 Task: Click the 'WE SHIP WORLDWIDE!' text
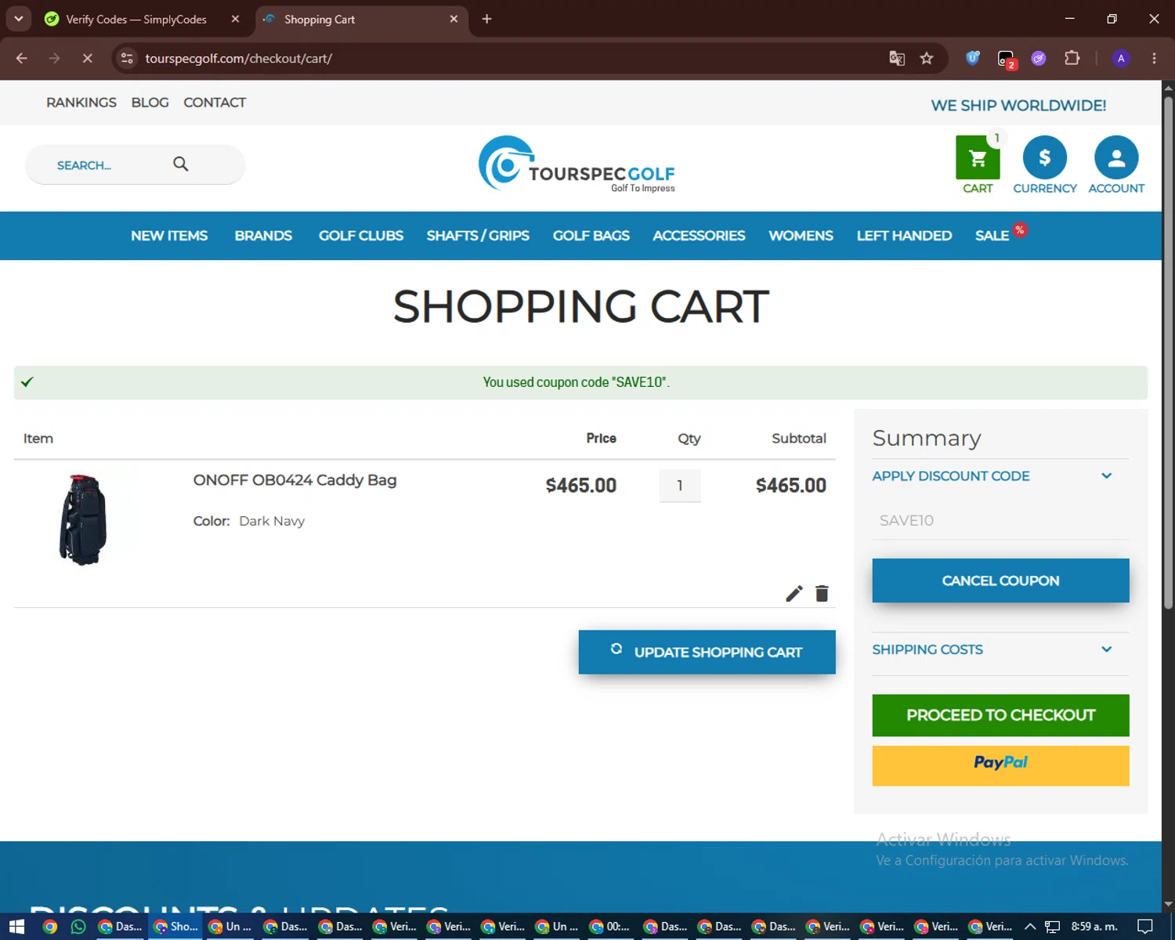(1018, 105)
